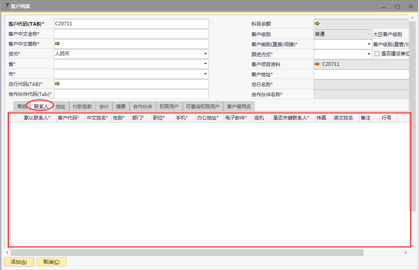The width and height of the screenshot is (419, 270).
Task: Click the orange arrow in 科目余额 field
Action: [317, 24]
